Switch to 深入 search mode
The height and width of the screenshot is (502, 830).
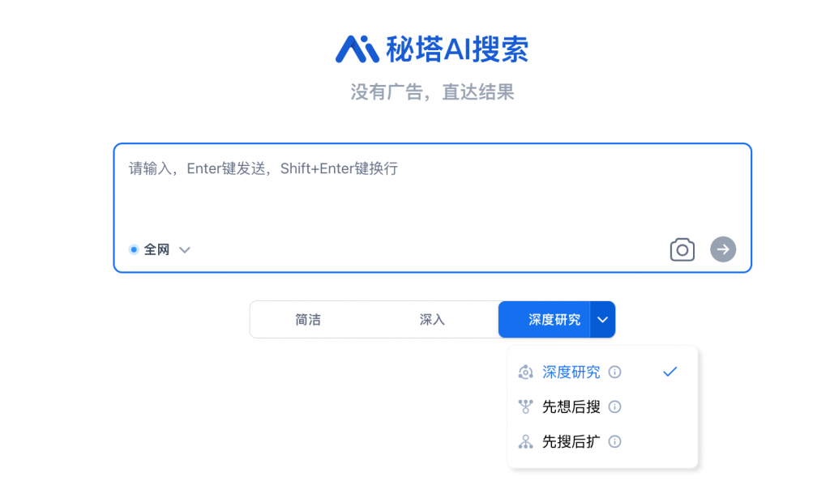pos(432,320)
